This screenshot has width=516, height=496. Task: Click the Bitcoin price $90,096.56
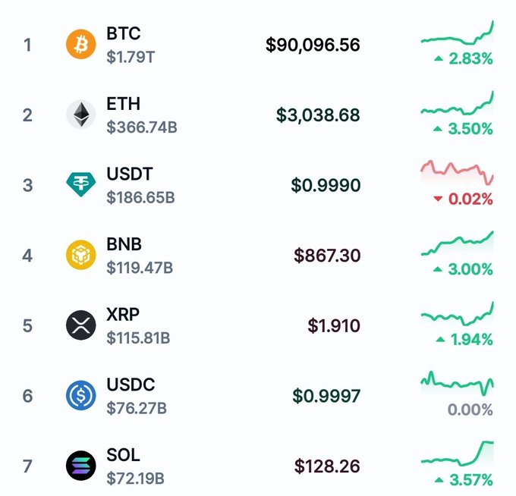(x=313, y=45)
